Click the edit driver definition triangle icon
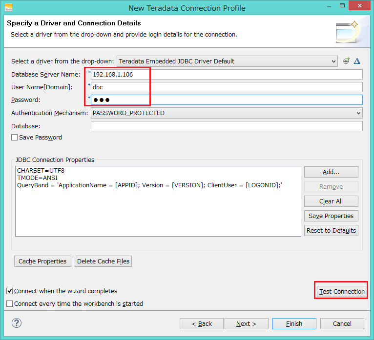 point(357,61)
